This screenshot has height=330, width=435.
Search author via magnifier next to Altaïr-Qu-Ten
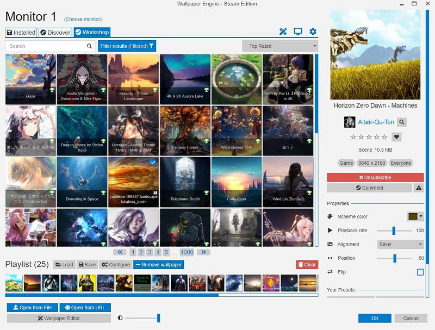(x=401, y=122)
